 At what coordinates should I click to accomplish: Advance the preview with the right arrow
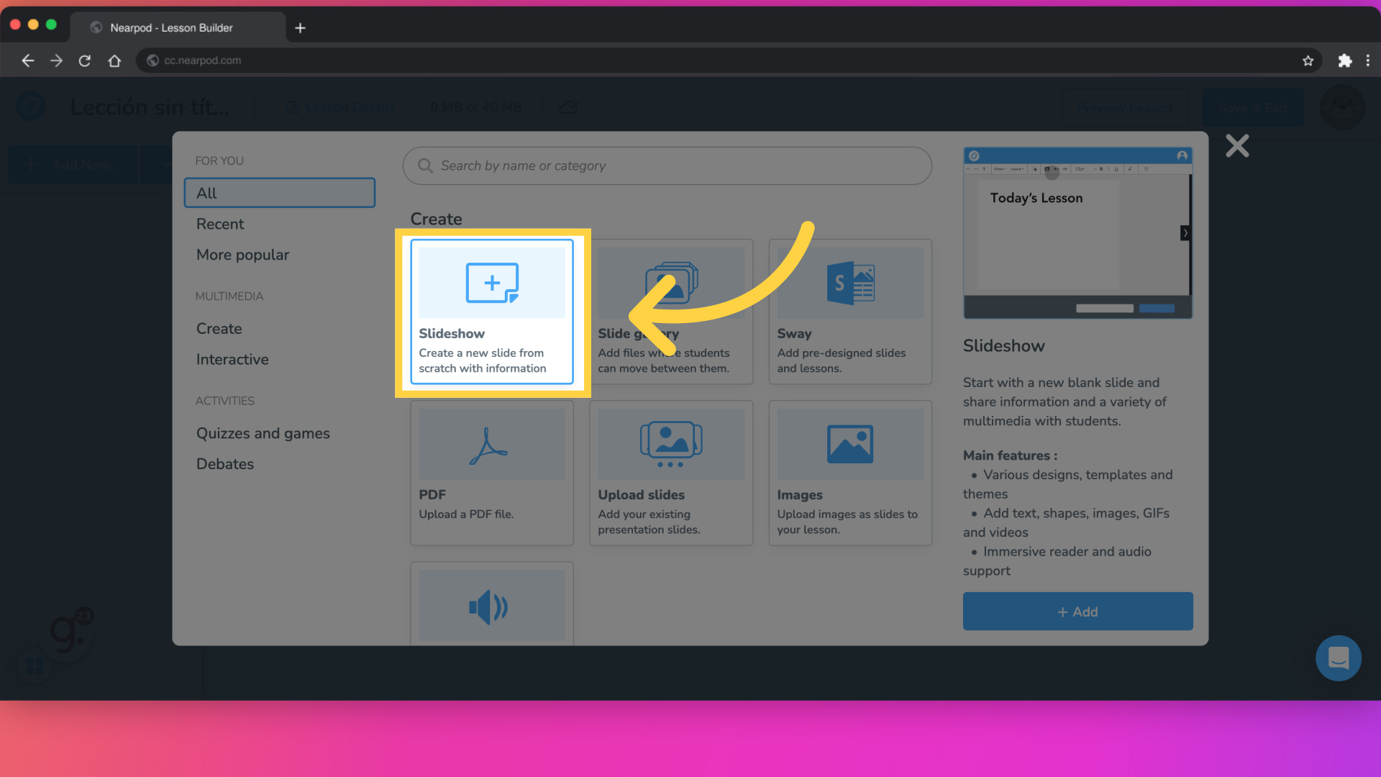point(1185,233)
